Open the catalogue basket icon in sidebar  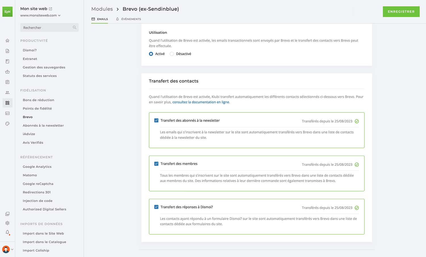(7, 72)
